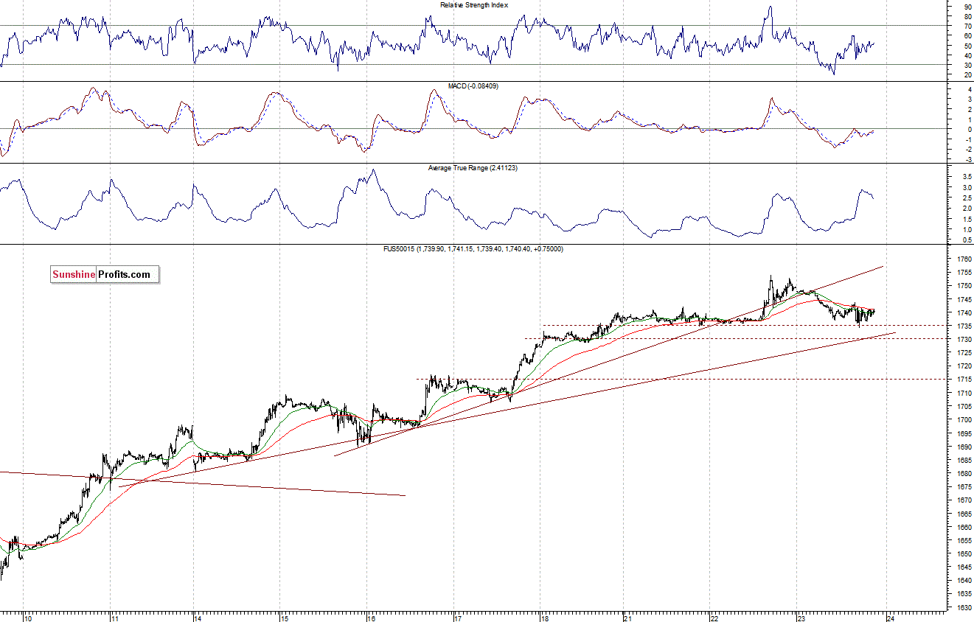Click the 0.5 value on ATR axis

967,240
